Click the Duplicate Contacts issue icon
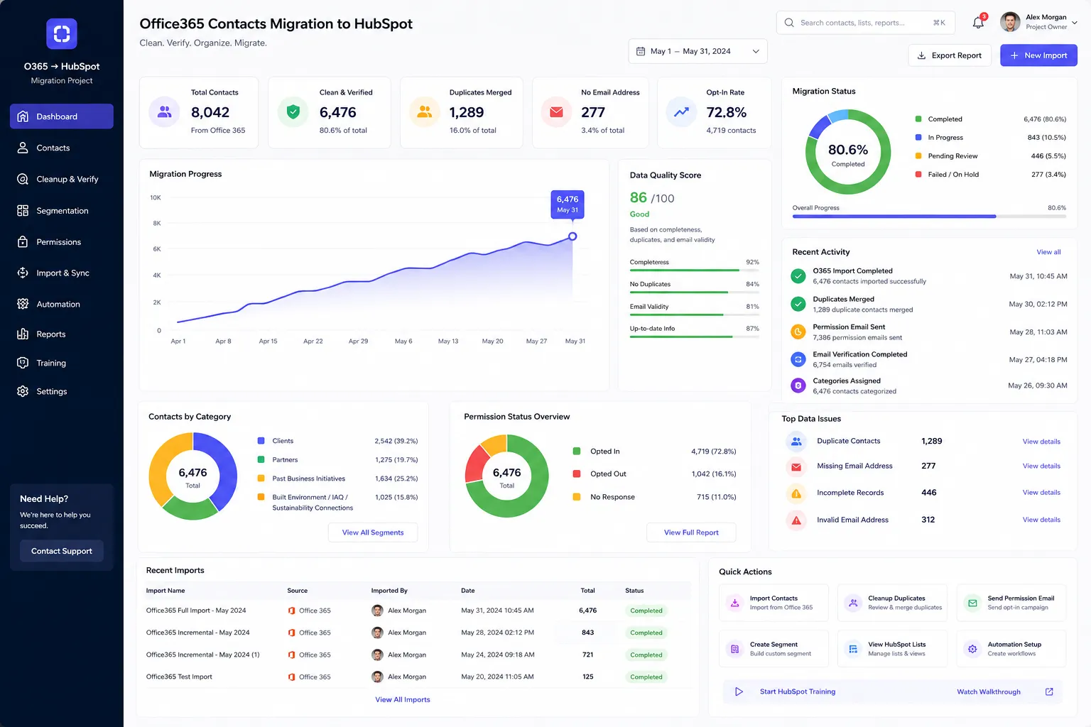This screenshot has width=1091, height=727. [796, 441]
